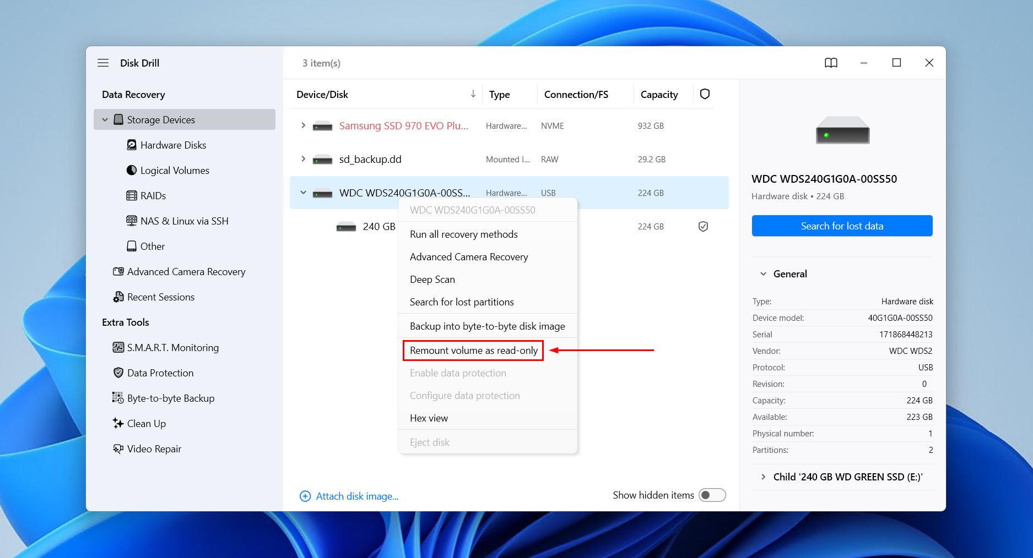Click the Search for lost data button
This screenshot has width=1033, height=558.
click(x=841, y=226)
